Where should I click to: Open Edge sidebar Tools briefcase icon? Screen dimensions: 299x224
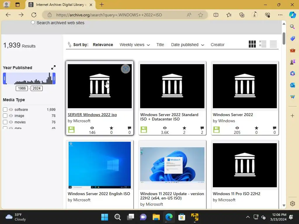tap(292, 50)
